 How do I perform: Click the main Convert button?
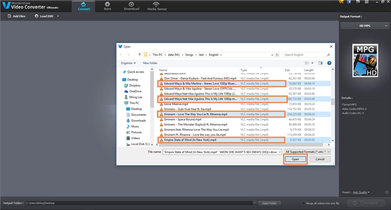366,203
